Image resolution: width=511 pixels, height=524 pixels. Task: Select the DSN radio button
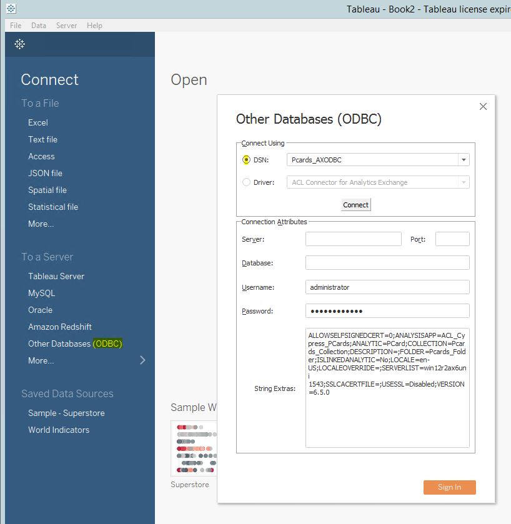point(247,159)
